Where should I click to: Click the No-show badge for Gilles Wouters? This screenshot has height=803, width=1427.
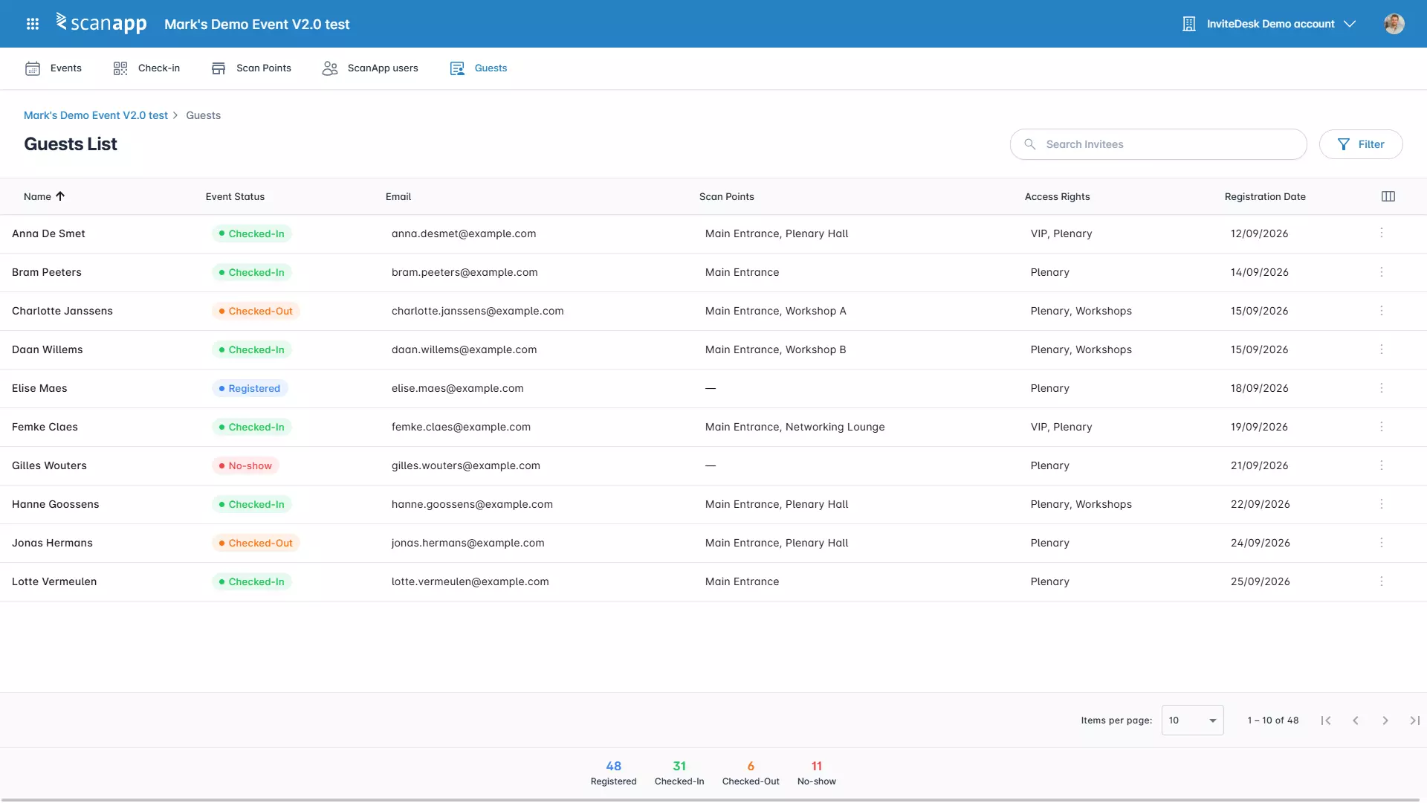(x=245, y=465)
